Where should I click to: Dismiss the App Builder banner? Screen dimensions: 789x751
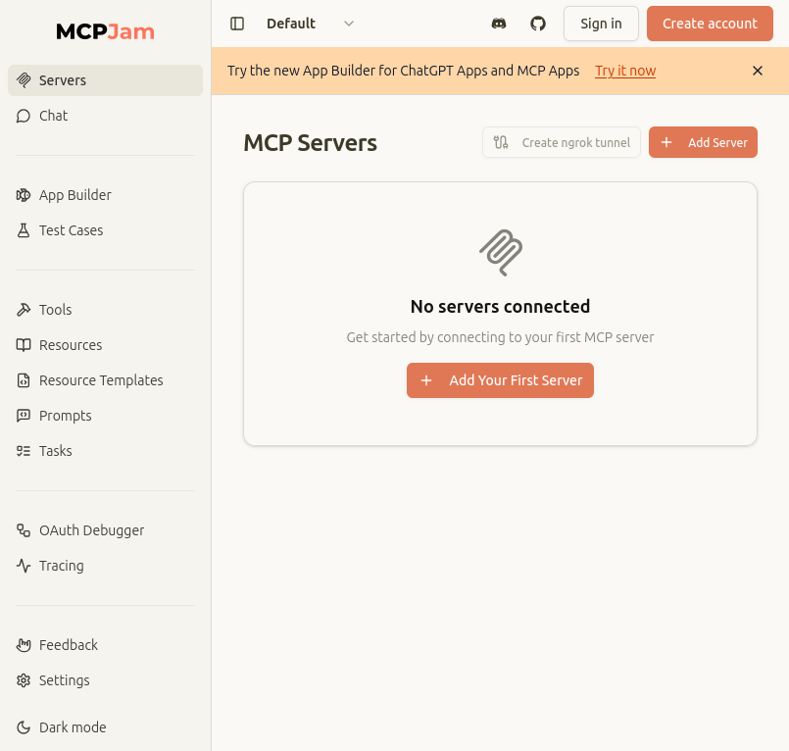[x=758, y=71]
